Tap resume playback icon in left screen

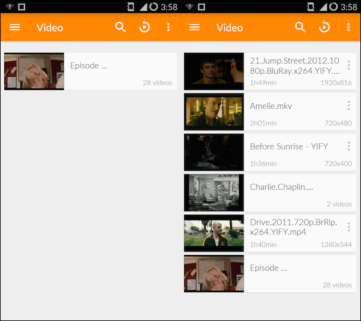click(x=145, y=27)
